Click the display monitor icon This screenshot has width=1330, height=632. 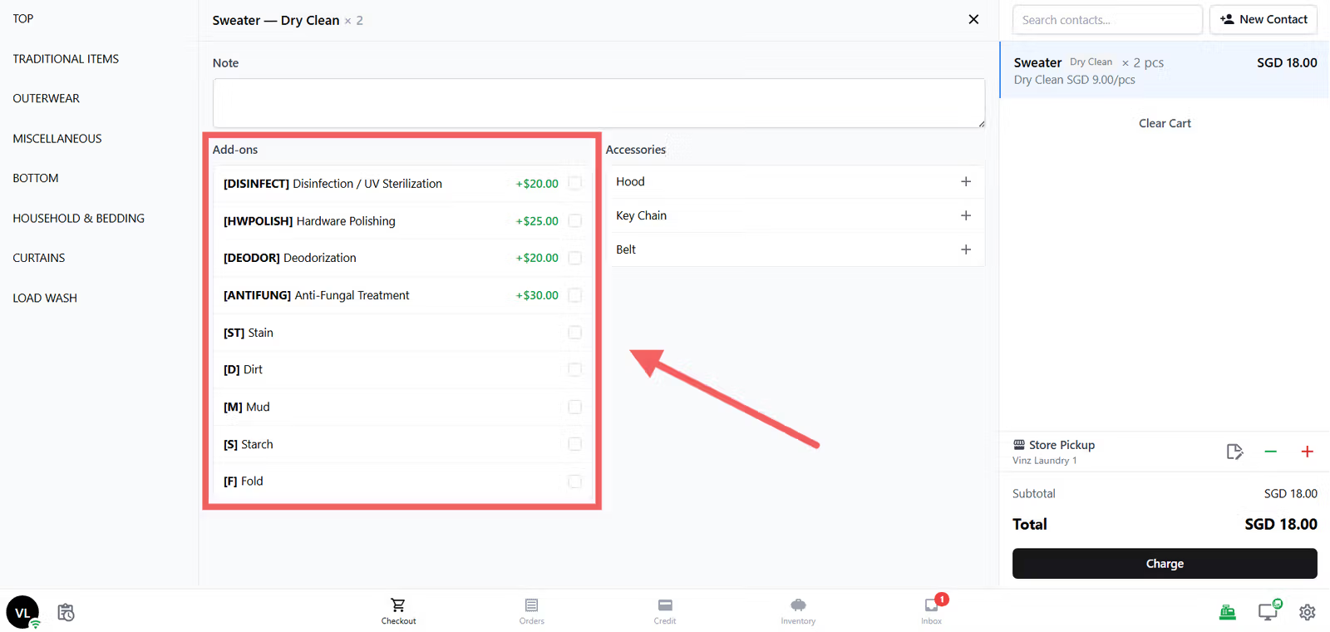point(1268,611)
